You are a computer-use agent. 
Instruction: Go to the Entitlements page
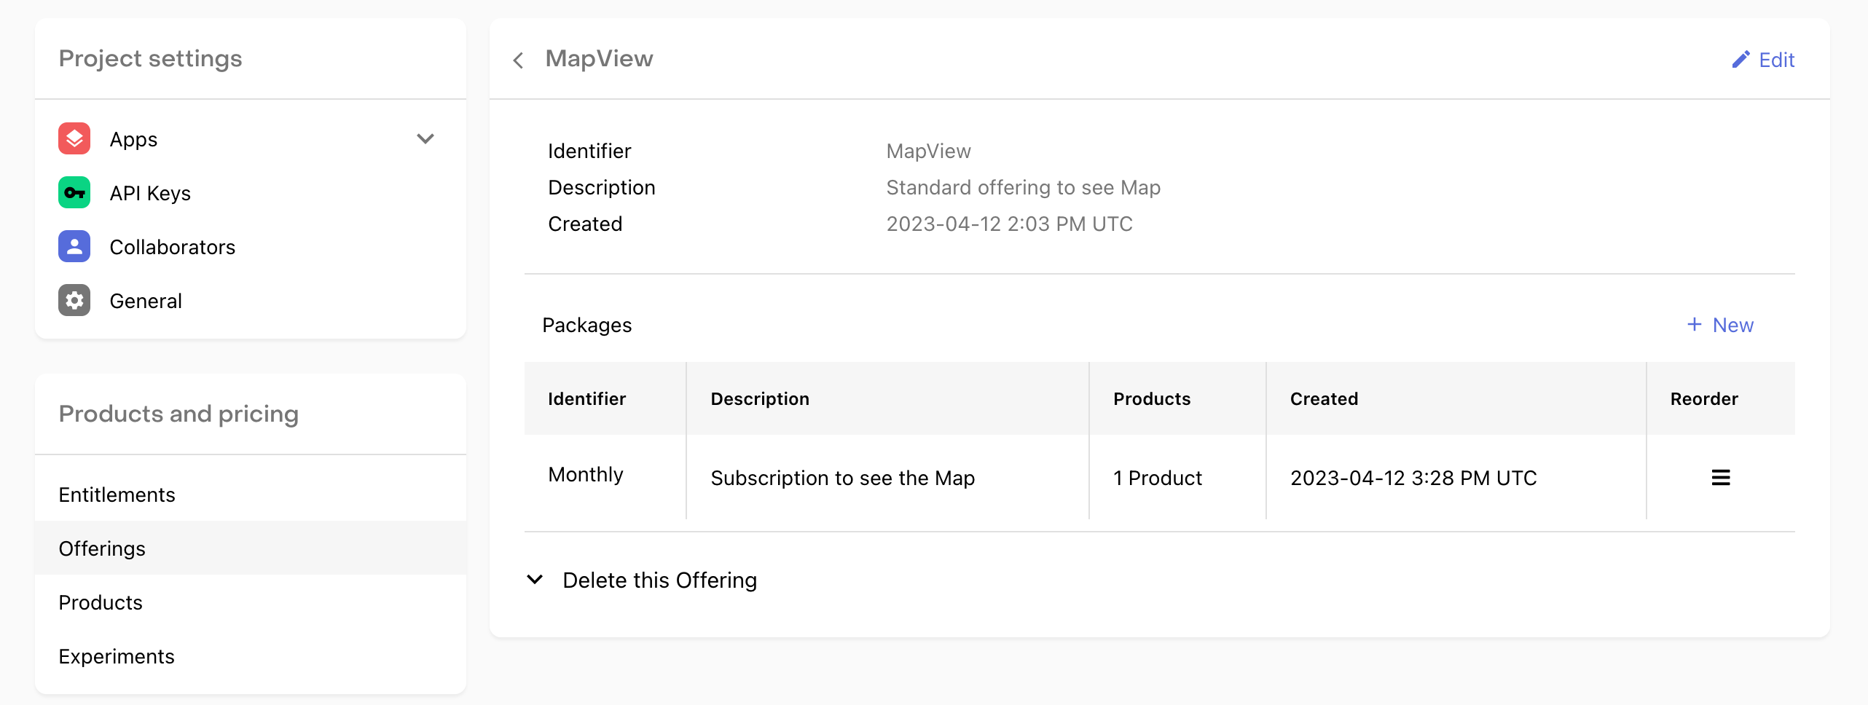click(x=251, y=494)
